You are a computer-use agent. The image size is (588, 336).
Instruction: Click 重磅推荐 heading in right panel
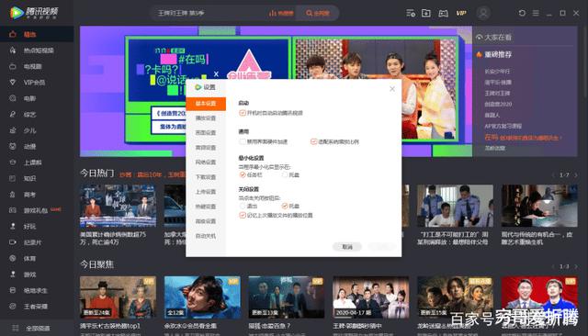(x=498, y=54)
